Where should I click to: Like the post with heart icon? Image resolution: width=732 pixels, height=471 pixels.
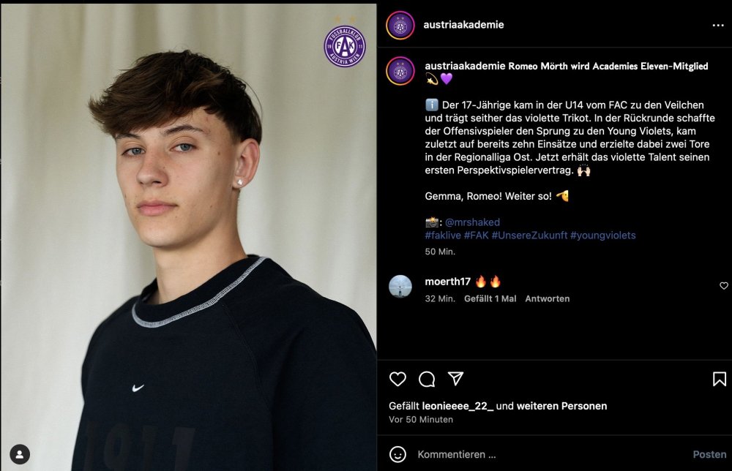397,379
